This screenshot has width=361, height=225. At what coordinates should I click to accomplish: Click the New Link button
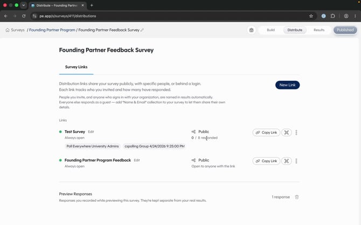(287, 85)
